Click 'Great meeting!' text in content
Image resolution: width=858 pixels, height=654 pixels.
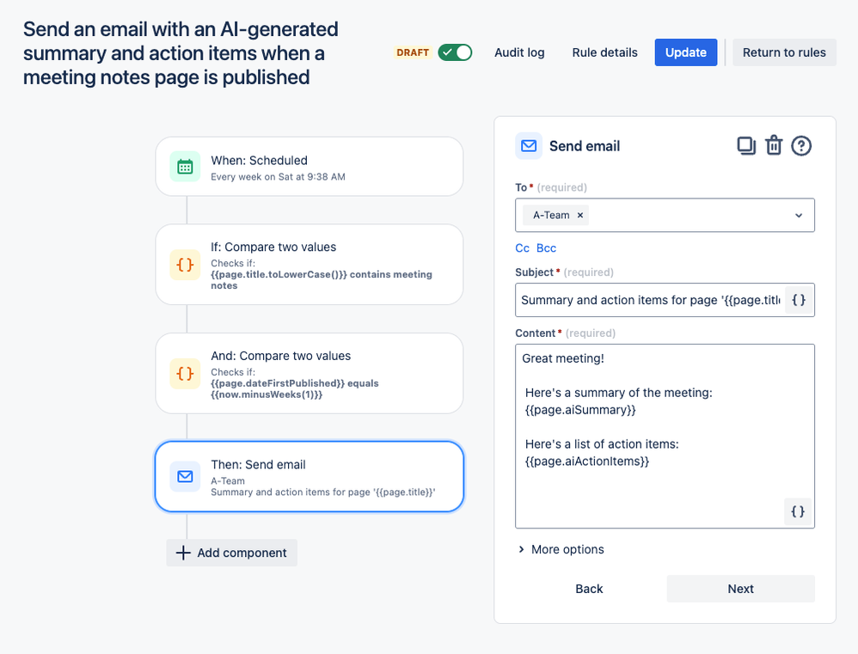pos(563,358)
